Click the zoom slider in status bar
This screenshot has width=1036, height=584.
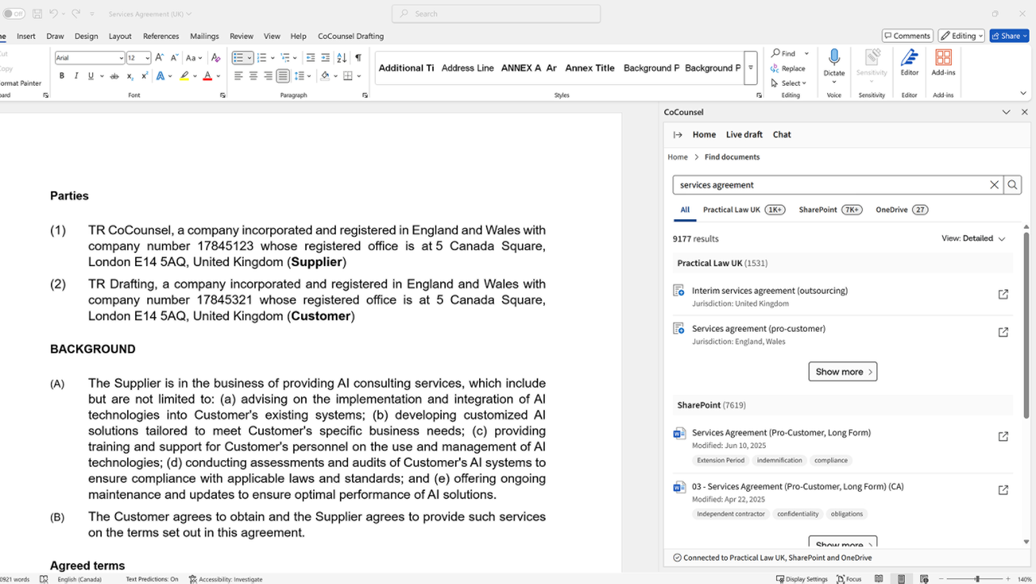[977, 579]
